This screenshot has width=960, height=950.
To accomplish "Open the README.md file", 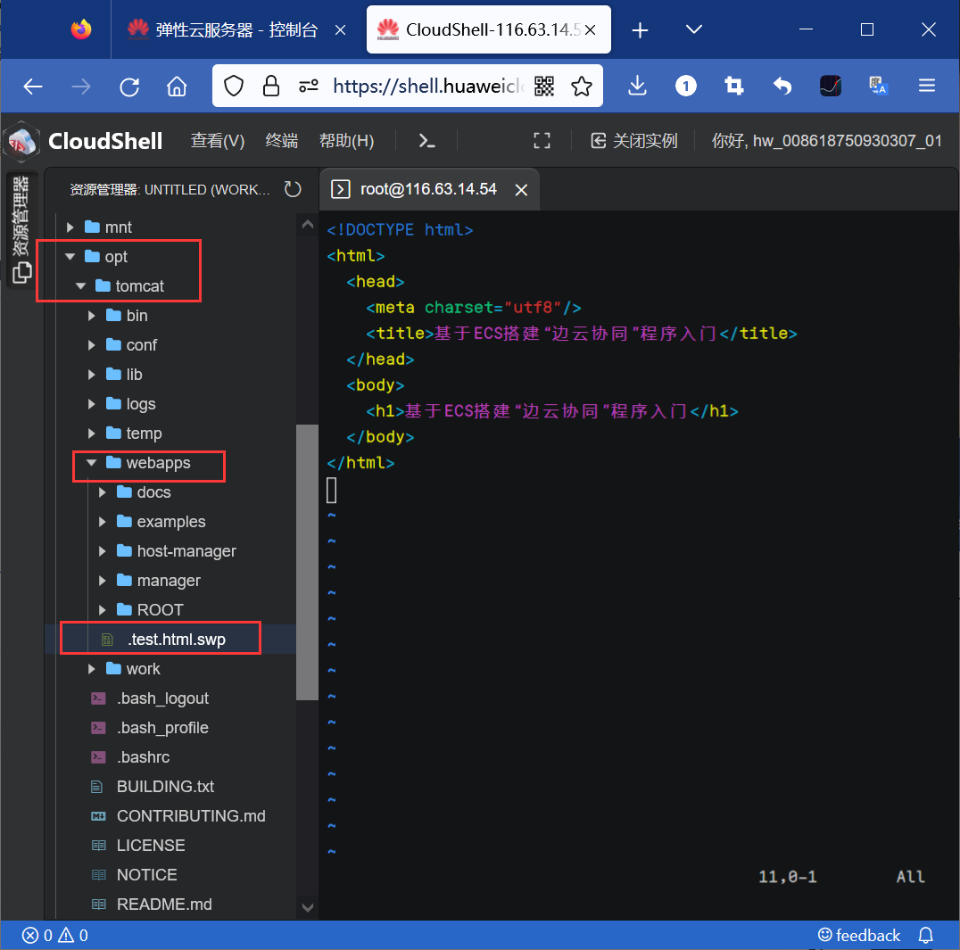I will pyautogui.click(x=164, y=905).
